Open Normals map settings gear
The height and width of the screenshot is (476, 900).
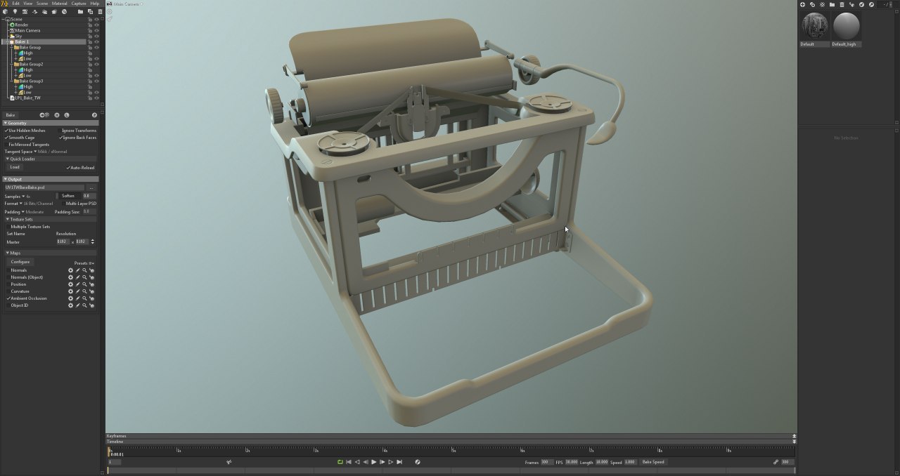click(70, 270)
